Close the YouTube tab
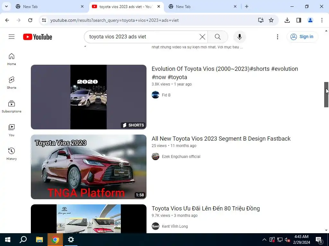This screenshot has height=246, width=329. 159,6
